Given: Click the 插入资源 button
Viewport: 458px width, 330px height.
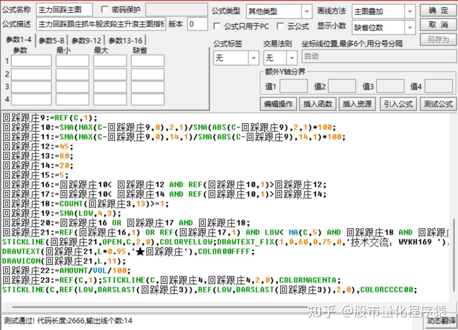Looking at the screenshot, I should (x=357, y=104).
